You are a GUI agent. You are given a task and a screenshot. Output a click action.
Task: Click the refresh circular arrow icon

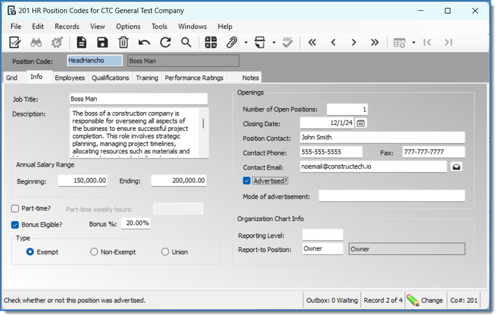[x=165, y=42]
